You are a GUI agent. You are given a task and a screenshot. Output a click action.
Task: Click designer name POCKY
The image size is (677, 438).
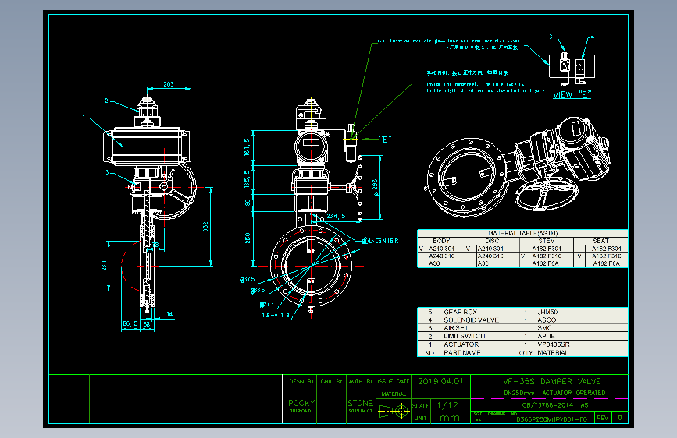pyautogui.click(x=301, y=403)
